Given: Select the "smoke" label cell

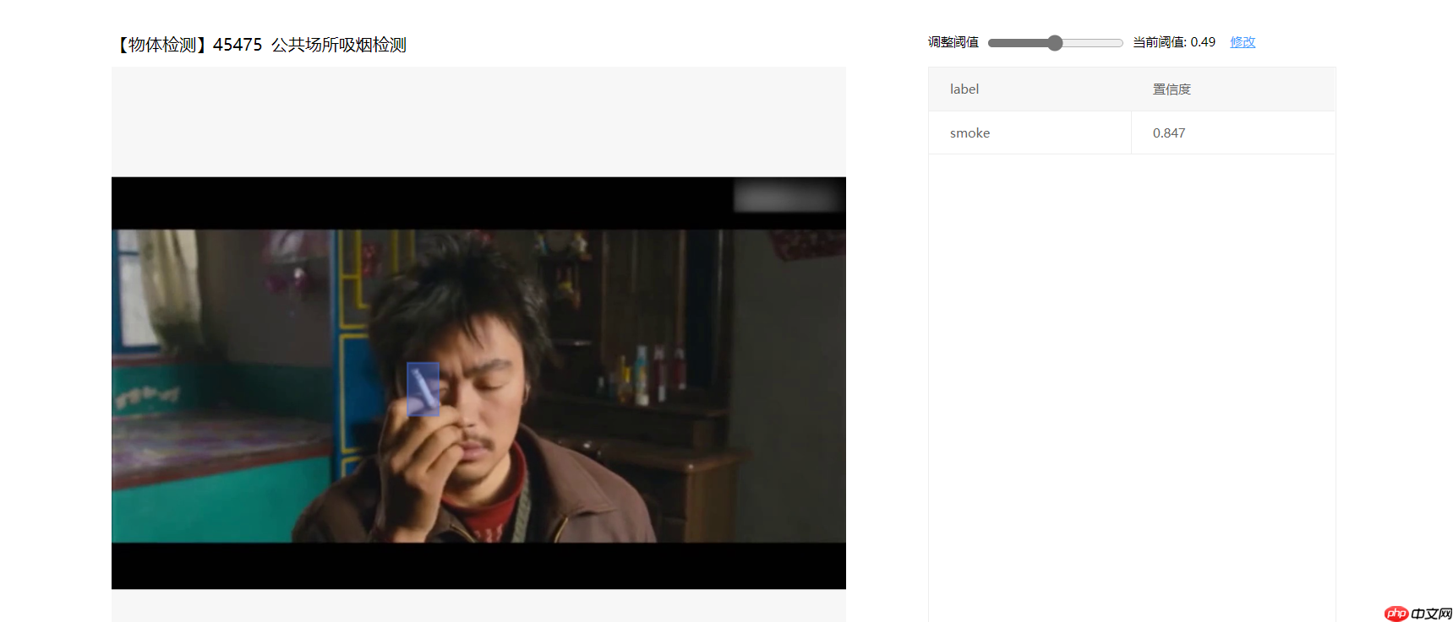Looking at the screenshot, I should coord(970,133).
